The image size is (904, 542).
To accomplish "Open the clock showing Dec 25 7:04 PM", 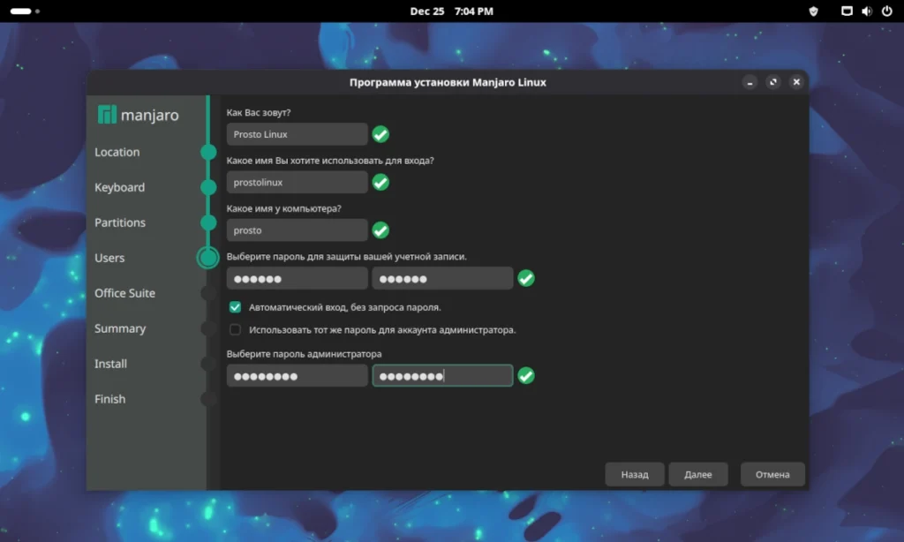I will (x=451, y=11).
